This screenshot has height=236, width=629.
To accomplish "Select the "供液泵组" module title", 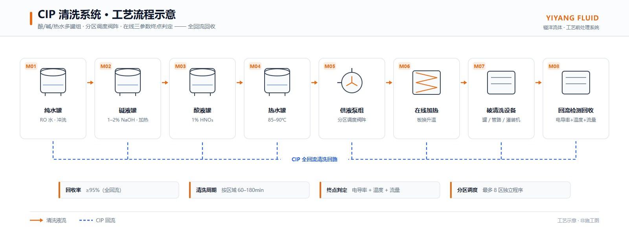I will coord(352,111).
